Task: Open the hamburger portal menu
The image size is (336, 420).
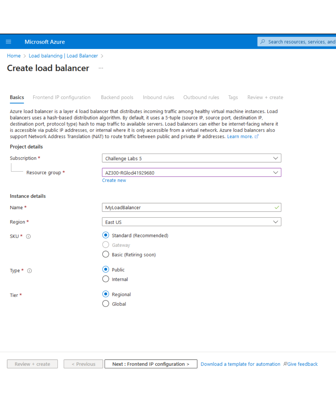Action: (8, 42)
